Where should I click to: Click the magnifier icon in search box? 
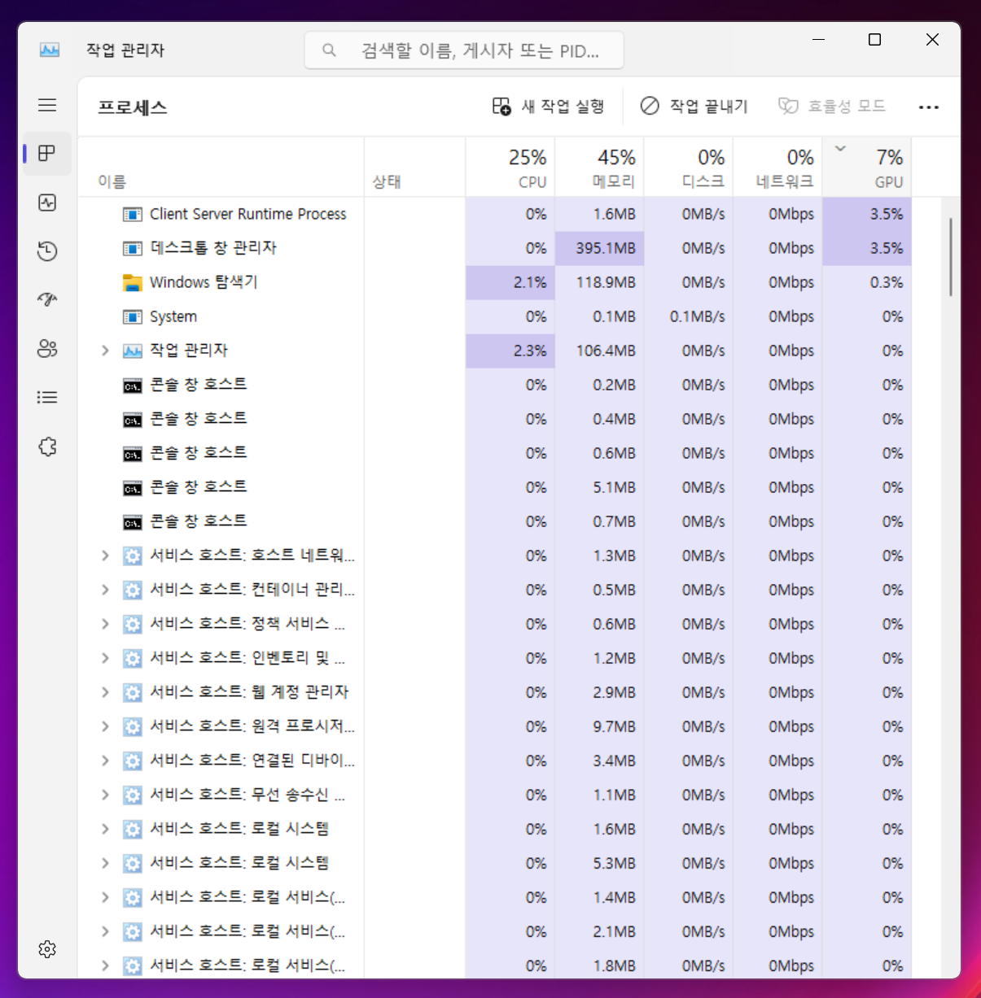[x=329, y=50]
